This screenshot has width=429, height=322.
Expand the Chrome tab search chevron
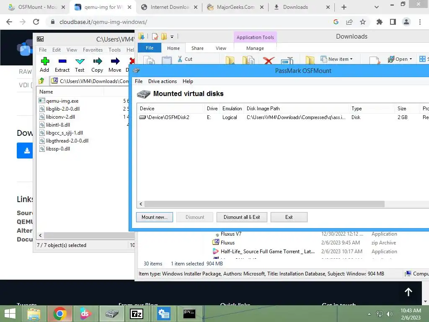click(377, 7)
